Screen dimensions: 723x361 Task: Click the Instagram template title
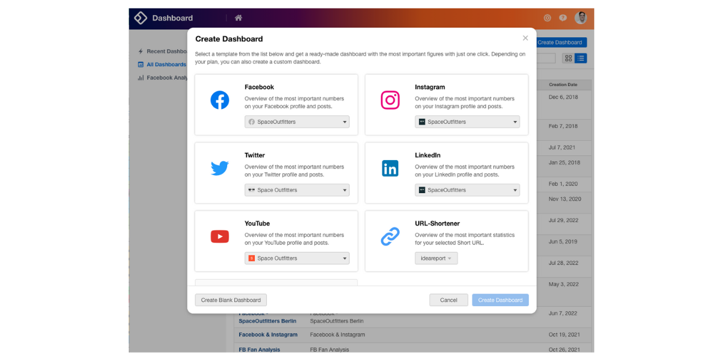430,87
